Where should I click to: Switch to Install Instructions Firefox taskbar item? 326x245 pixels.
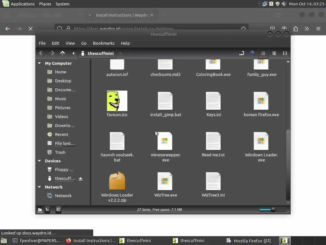pos(91,241)
